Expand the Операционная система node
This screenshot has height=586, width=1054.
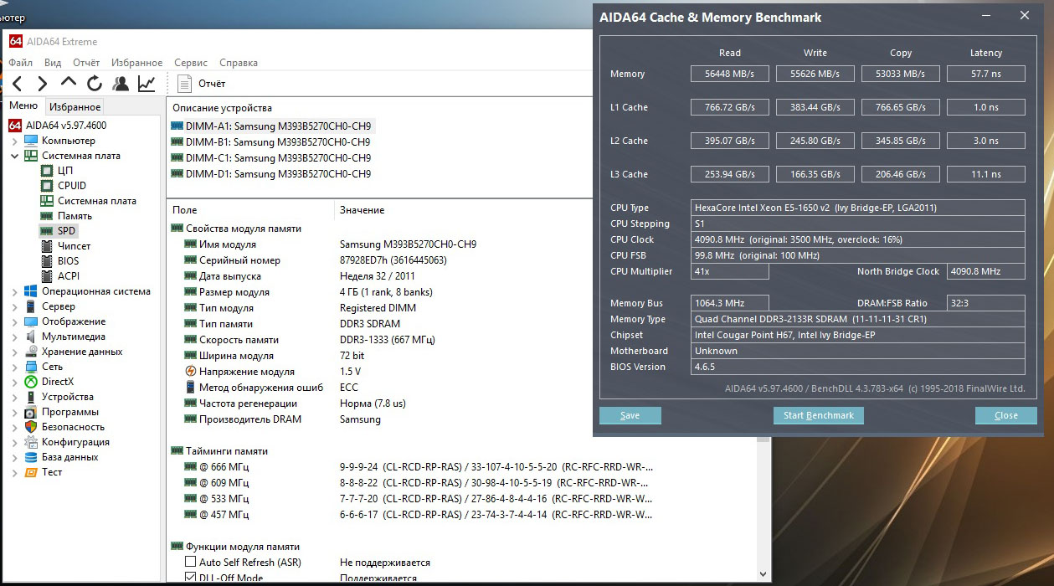[x=15, y=291]
